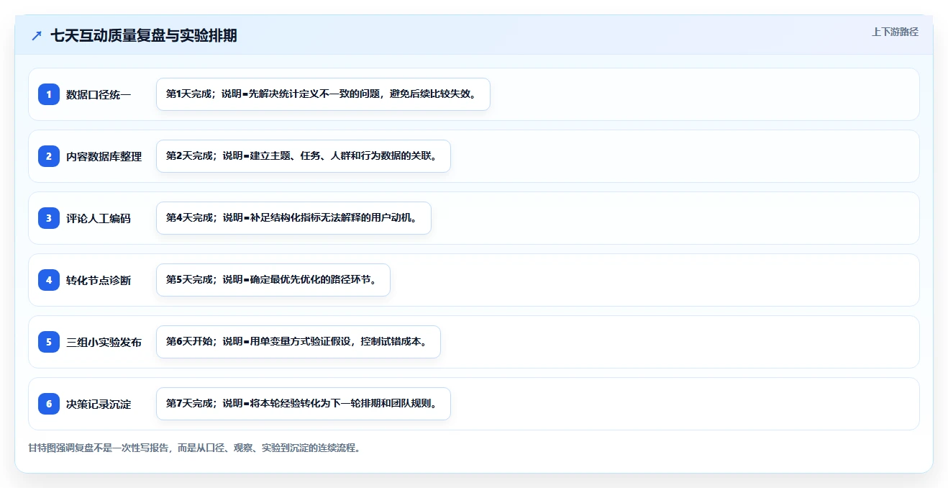Select the step 1 number badge

[49, 94]
